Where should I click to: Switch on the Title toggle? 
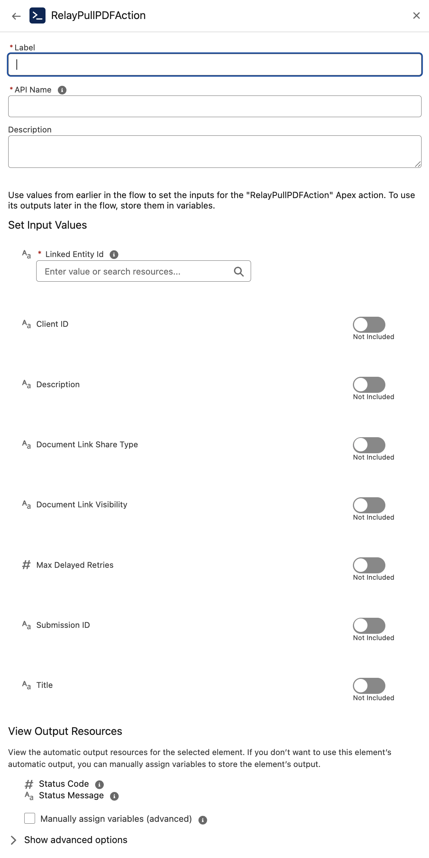click(x=369, y=686)
